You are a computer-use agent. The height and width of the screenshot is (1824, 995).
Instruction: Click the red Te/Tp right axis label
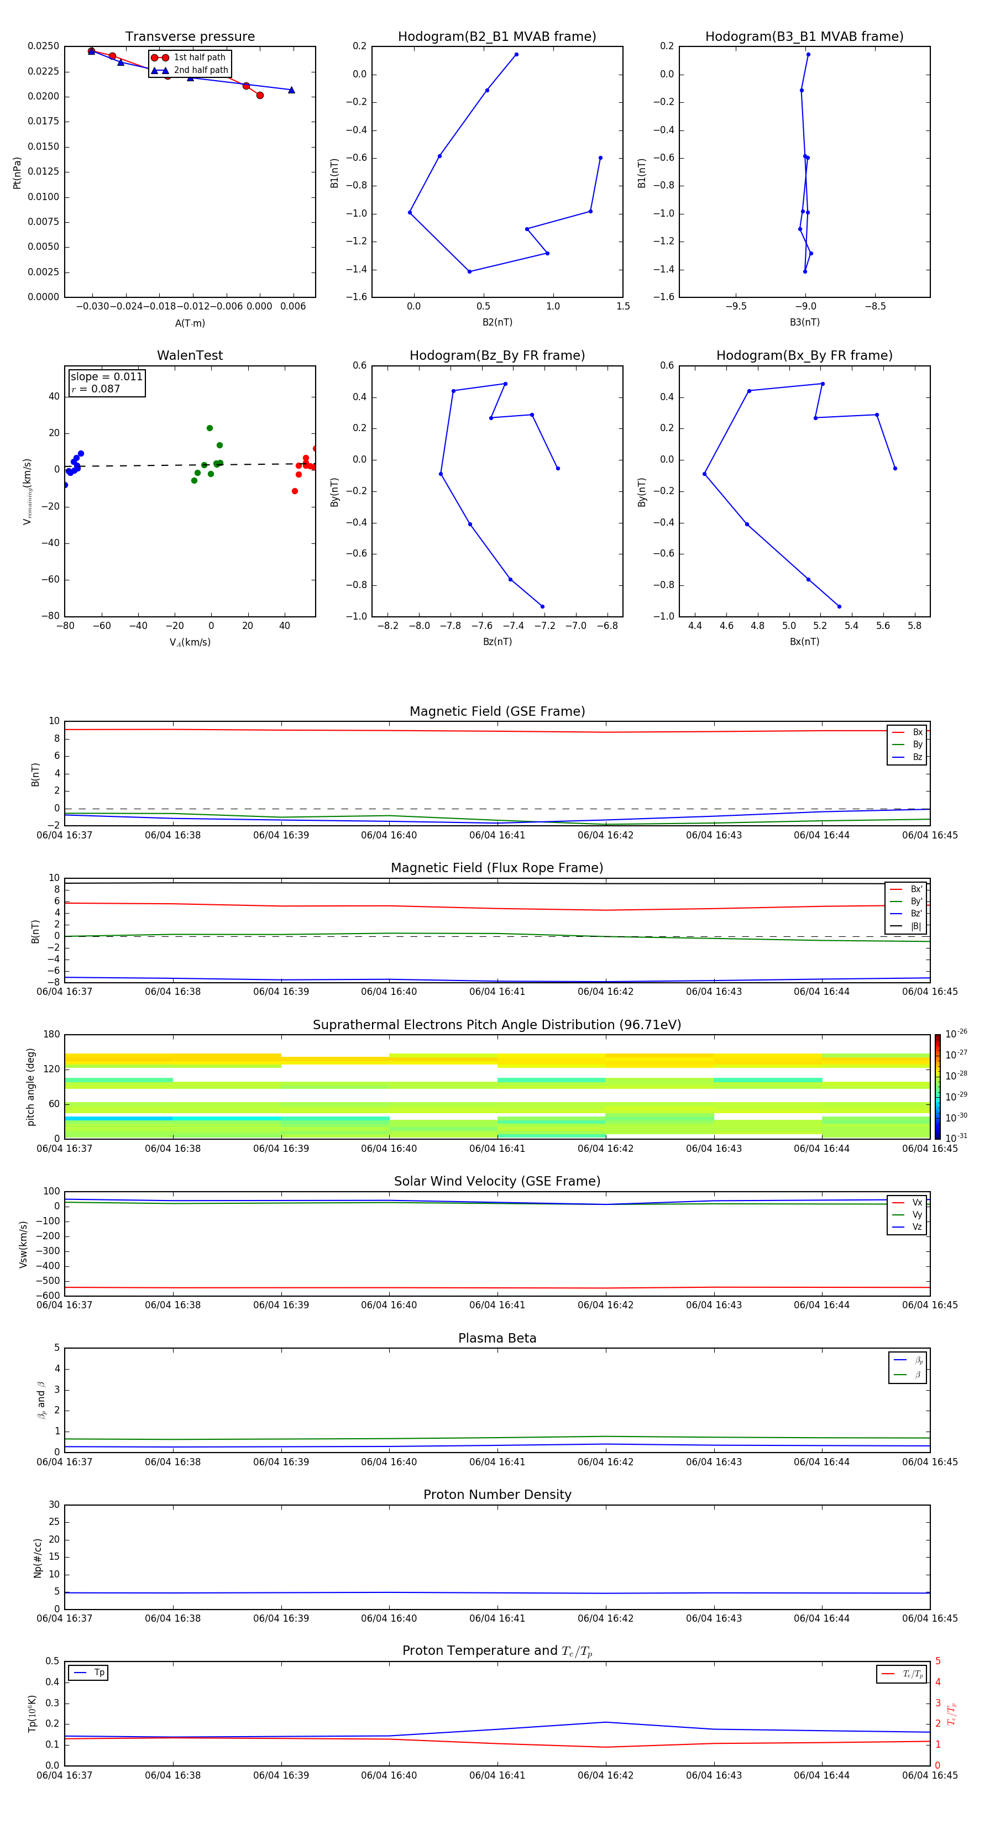tap(952, 1713)
